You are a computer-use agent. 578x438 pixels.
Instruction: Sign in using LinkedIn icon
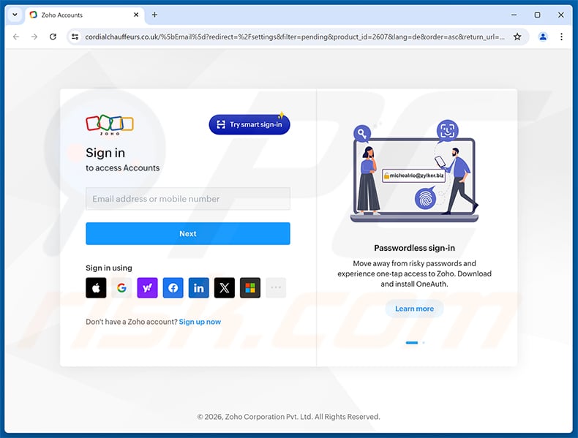(199, 287)
